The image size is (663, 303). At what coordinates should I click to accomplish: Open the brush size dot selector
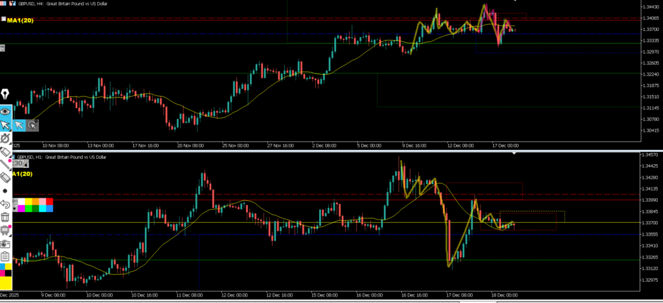6,191
